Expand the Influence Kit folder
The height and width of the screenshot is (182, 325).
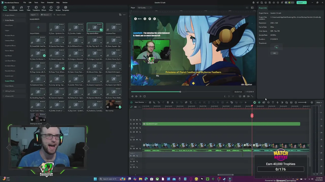[3, 96]
